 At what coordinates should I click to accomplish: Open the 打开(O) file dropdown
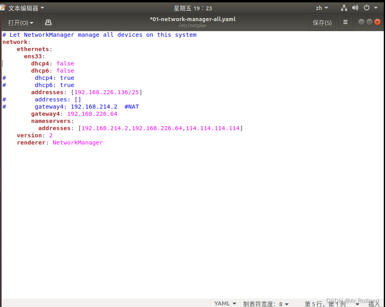click(x=21, y=22)
